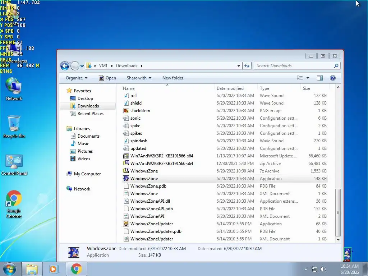Click the file list scrollbar down arrow
Viewport: 368px width, 276px height.
338,240
